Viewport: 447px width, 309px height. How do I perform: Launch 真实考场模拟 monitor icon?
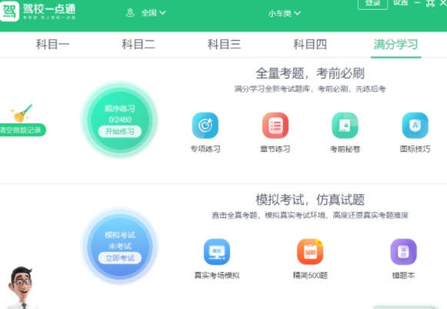pyautogui.click(x=217, y=252)
